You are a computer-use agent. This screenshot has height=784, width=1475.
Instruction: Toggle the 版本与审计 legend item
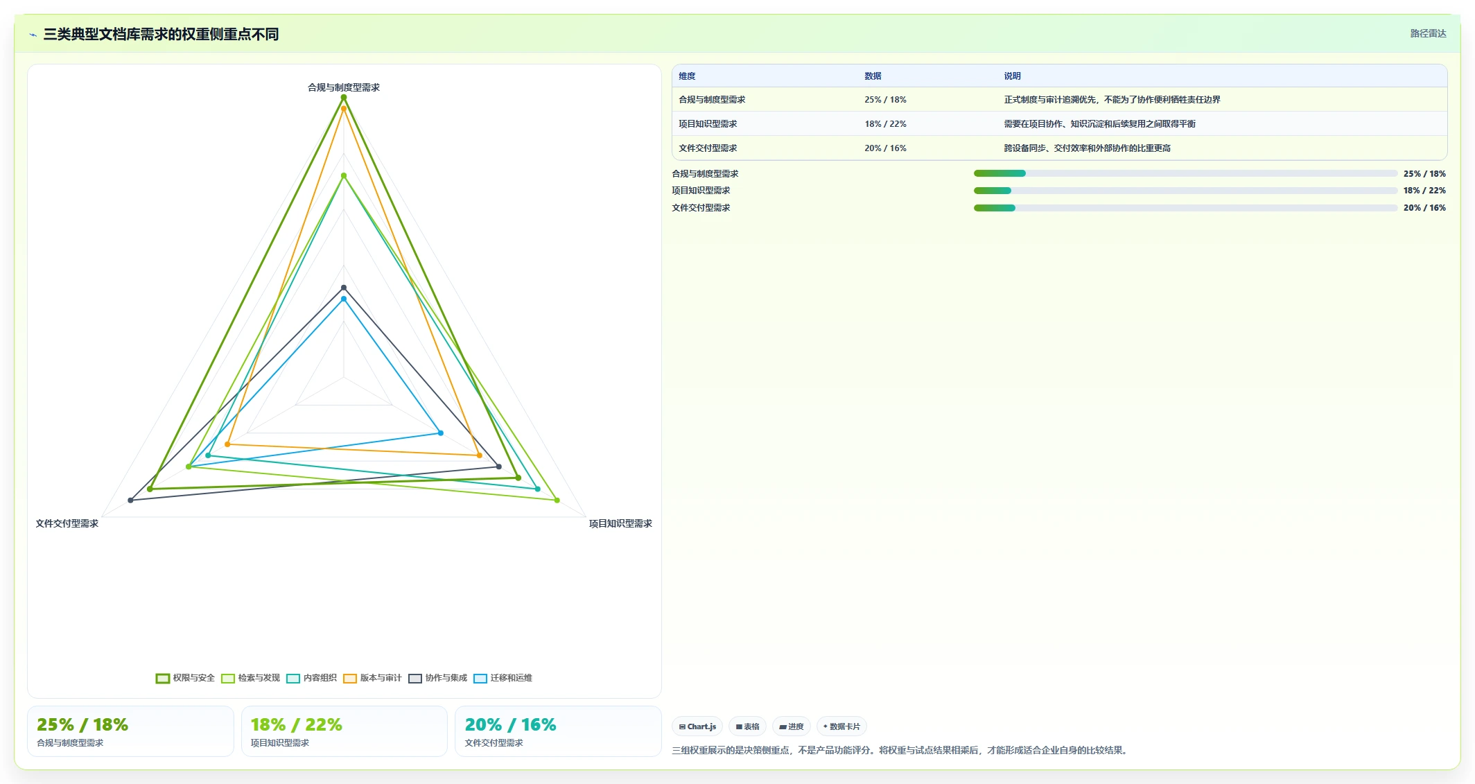(372, 678)
